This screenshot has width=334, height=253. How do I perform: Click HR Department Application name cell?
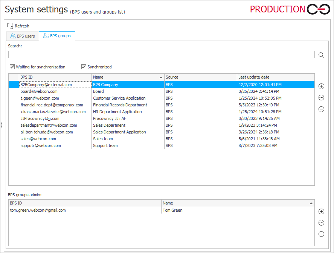[x=128, y=112]
